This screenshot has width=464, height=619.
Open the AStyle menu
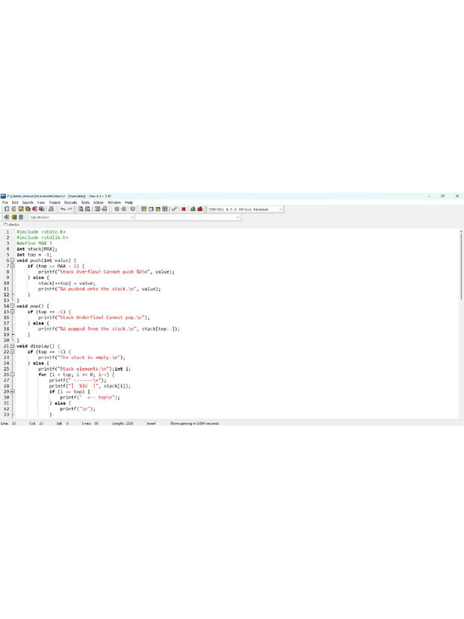98,203
